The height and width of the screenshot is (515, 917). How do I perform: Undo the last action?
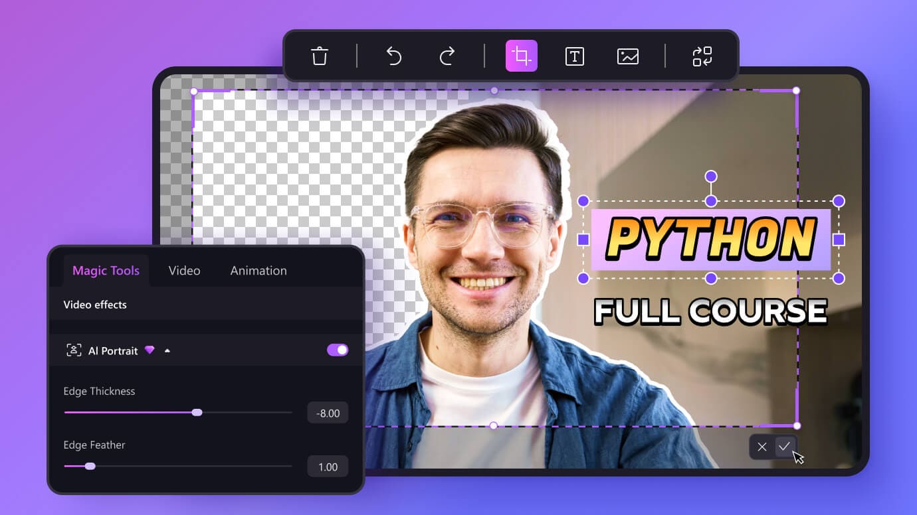pos(394,56)
